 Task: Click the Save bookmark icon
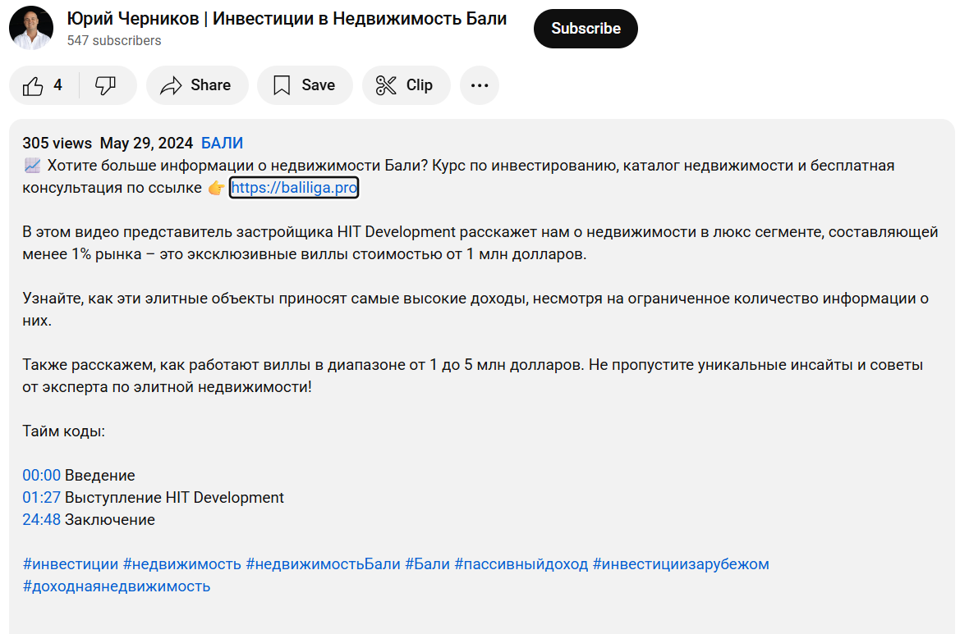pos(282,85)
